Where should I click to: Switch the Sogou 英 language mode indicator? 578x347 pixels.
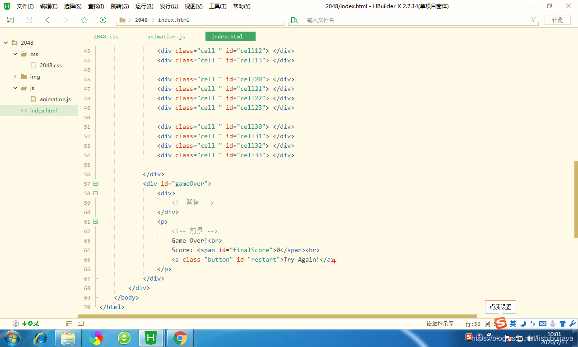coord(513,324)
